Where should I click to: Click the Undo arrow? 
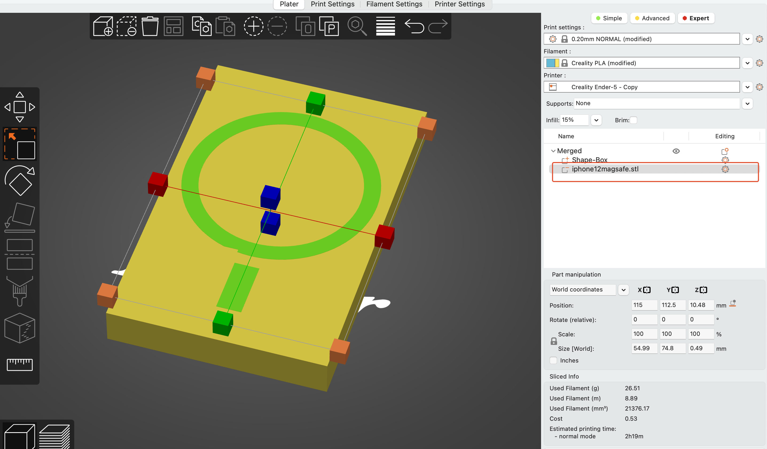point(414,26)
